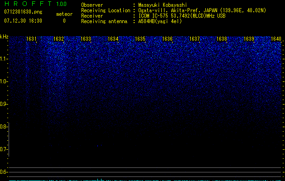285x181 pixels.
Task: Click the Ogata-vill. Akita-Pref. JAPAN location text
Action: [202, 10]
